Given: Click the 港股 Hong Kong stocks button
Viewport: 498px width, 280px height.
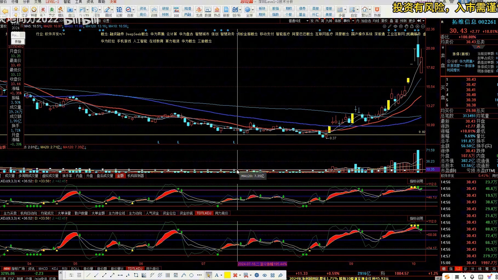Looking at the screenshot, I should point(329,8).
